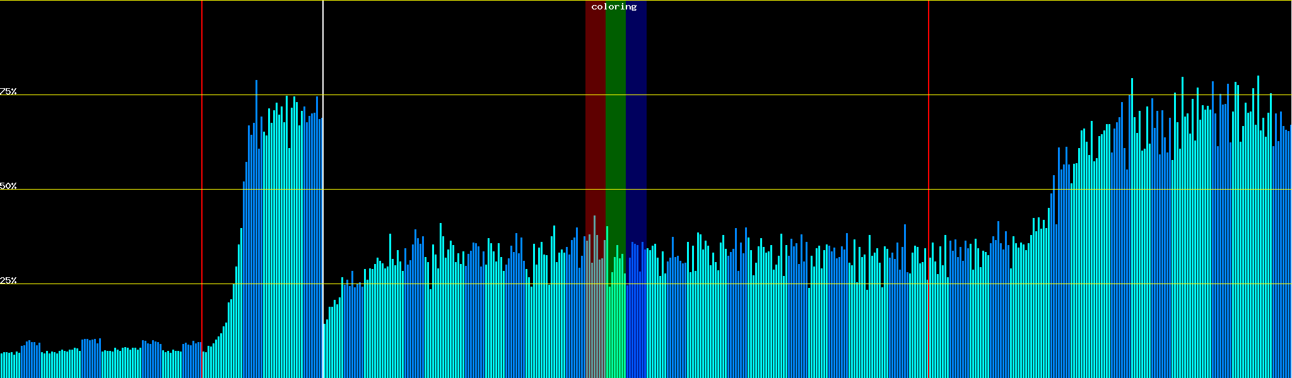Viewport: 1292px width, 378px height.
Task: Click the 50% axis label
Action: coord(8,186)
